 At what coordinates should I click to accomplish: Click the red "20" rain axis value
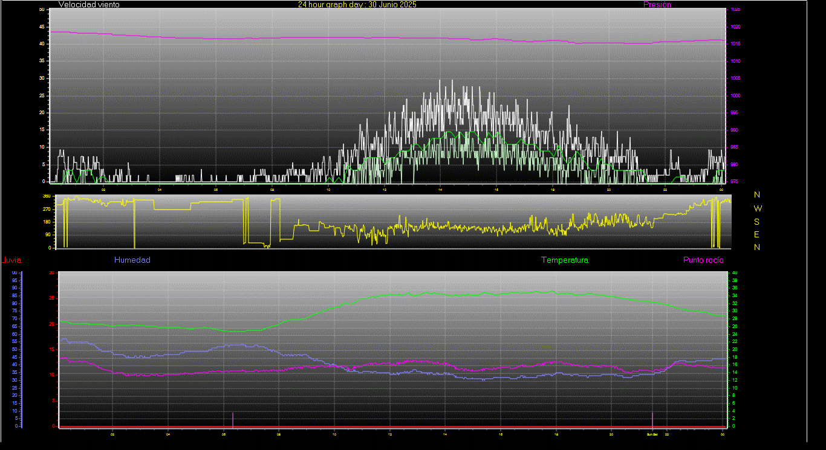click(51, 324)
